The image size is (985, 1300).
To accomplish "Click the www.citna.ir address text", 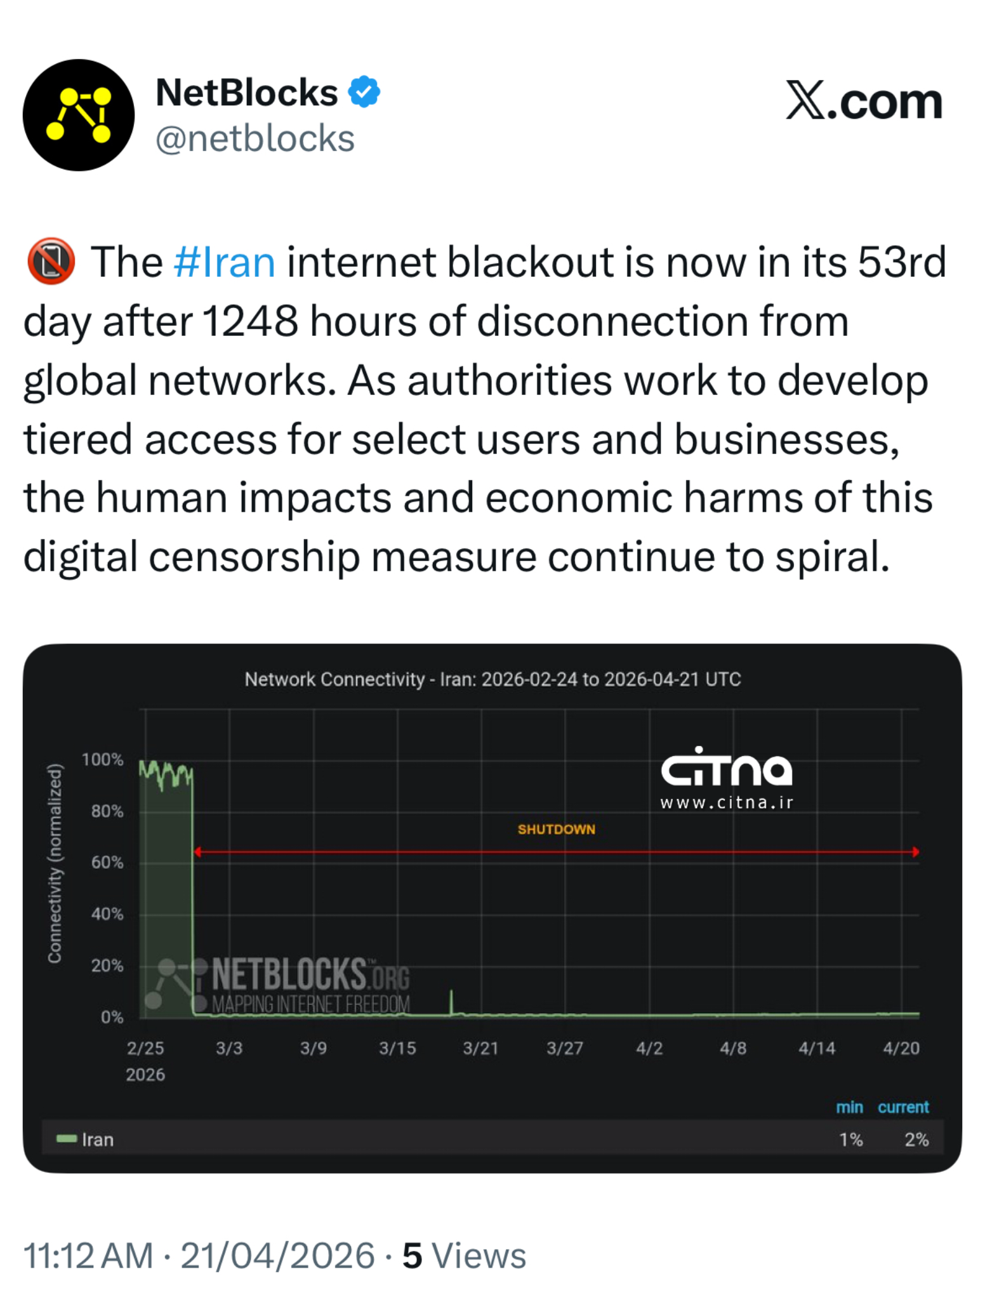I will click(727, 803).
